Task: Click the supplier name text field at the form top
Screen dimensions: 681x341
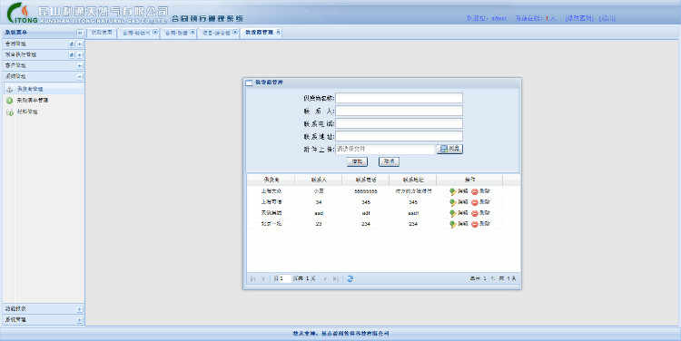Action: point(399,98)
